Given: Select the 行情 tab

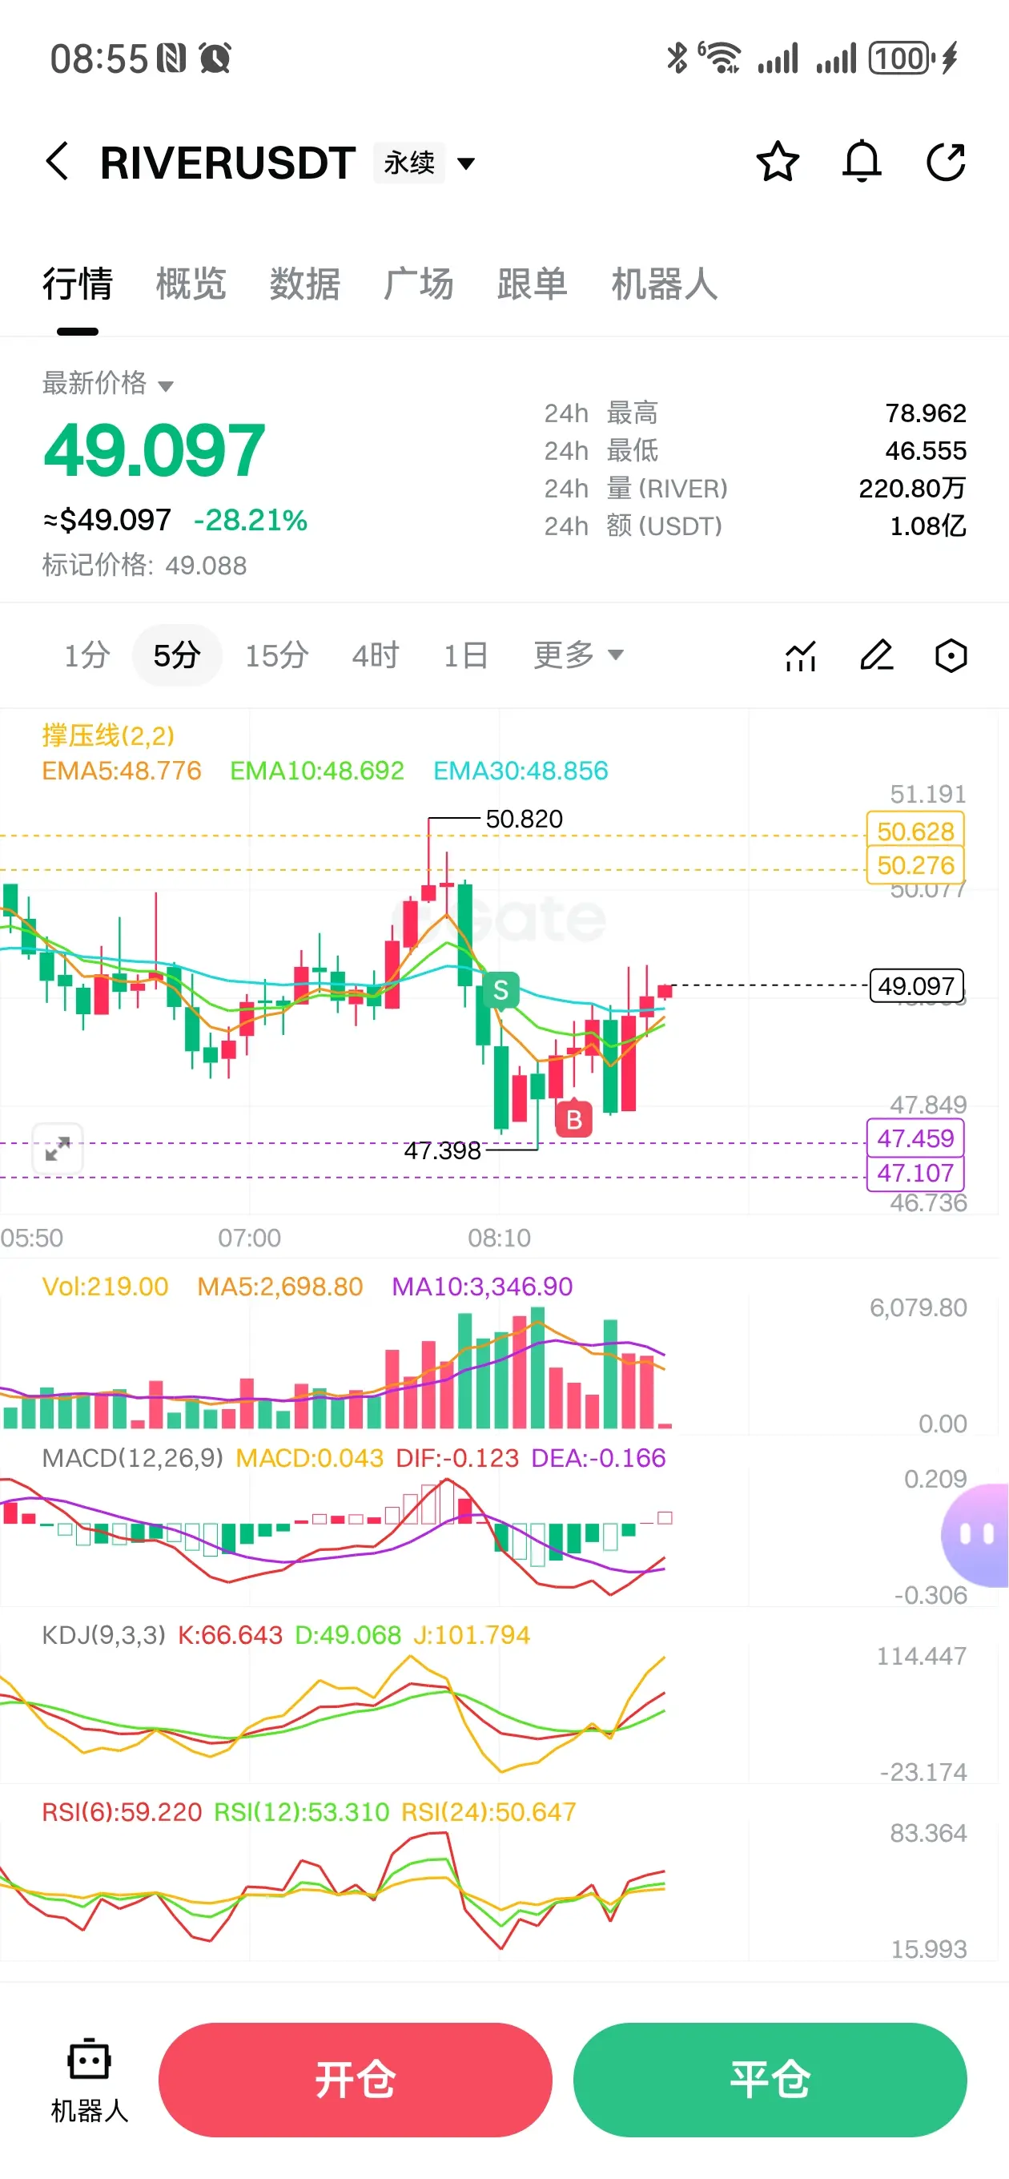Looking at the screenshot, I should point(78,284).
